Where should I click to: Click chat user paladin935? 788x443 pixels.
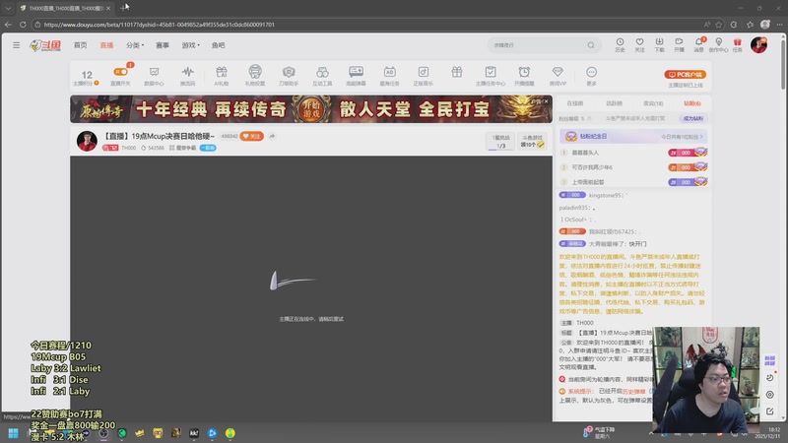(x=574, y=208)
